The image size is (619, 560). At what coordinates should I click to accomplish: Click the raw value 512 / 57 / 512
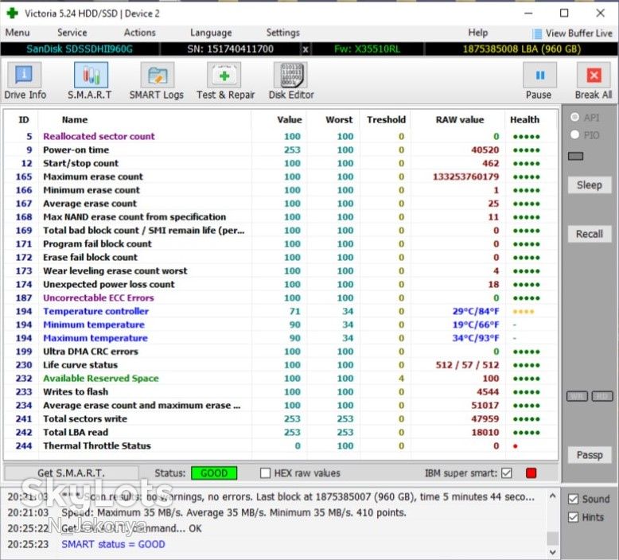(x=467, y=365)
